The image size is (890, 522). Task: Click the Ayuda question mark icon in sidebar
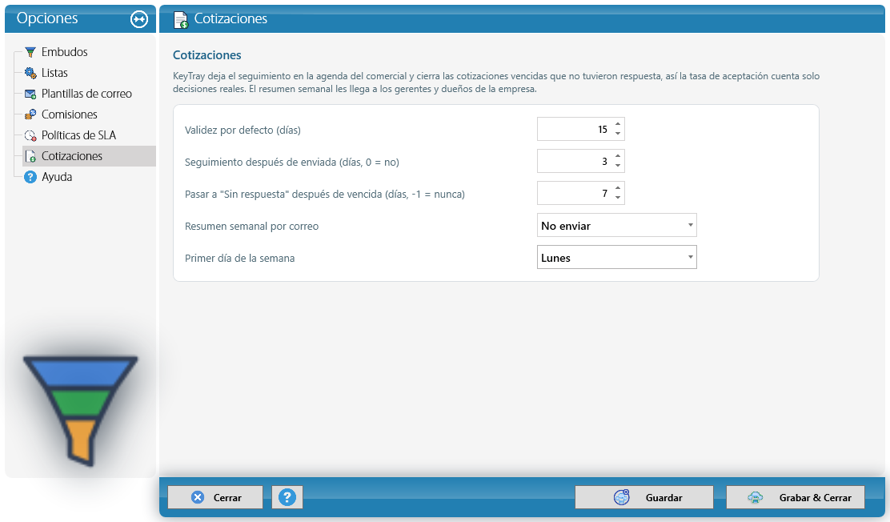point(30,177)
